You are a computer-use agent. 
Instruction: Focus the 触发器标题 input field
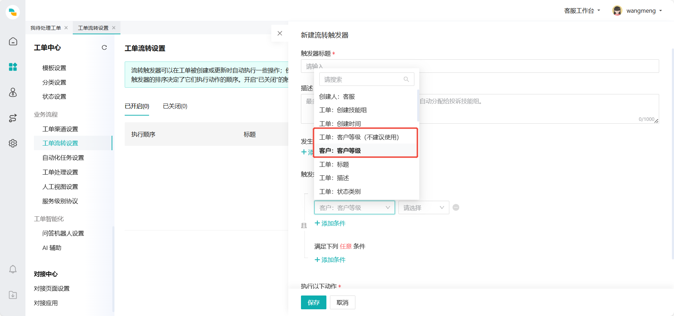(480, 66)
